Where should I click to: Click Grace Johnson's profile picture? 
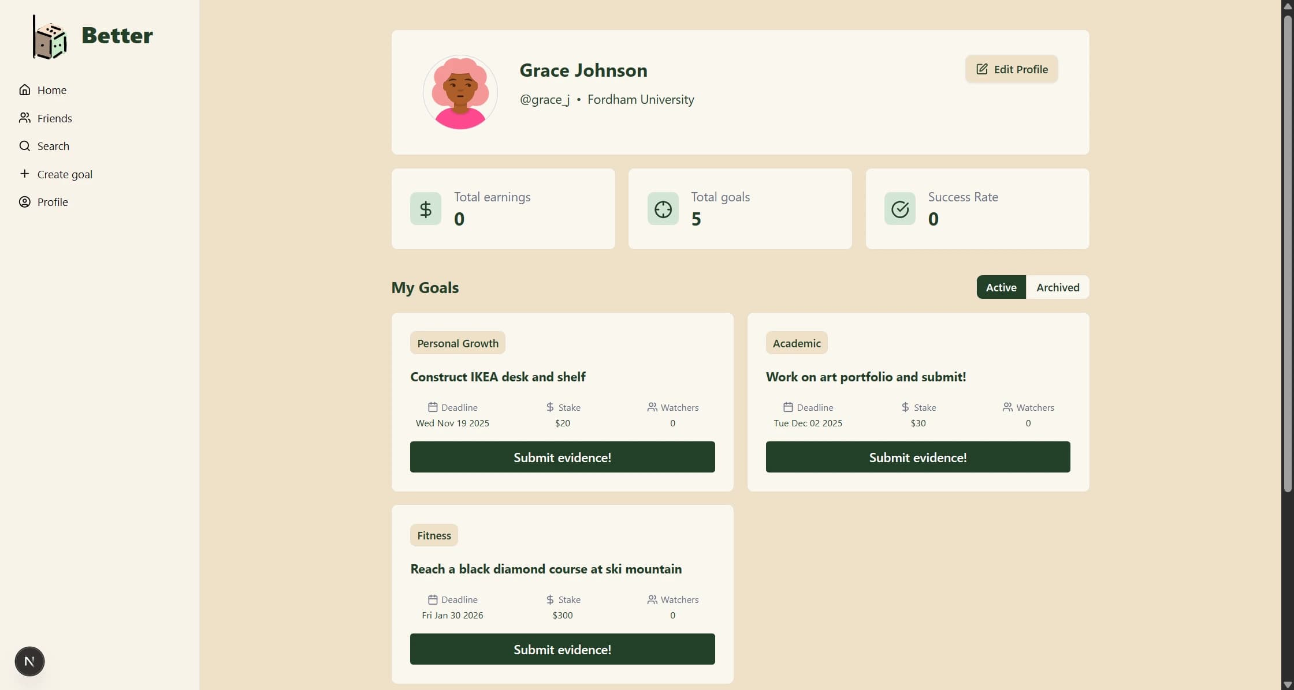coord(459,92)
